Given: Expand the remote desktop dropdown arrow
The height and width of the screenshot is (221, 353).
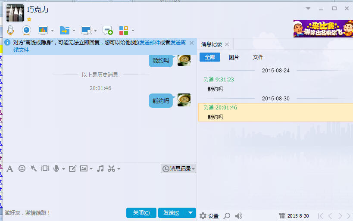Looking at the screenshot, I should (95, 31).
